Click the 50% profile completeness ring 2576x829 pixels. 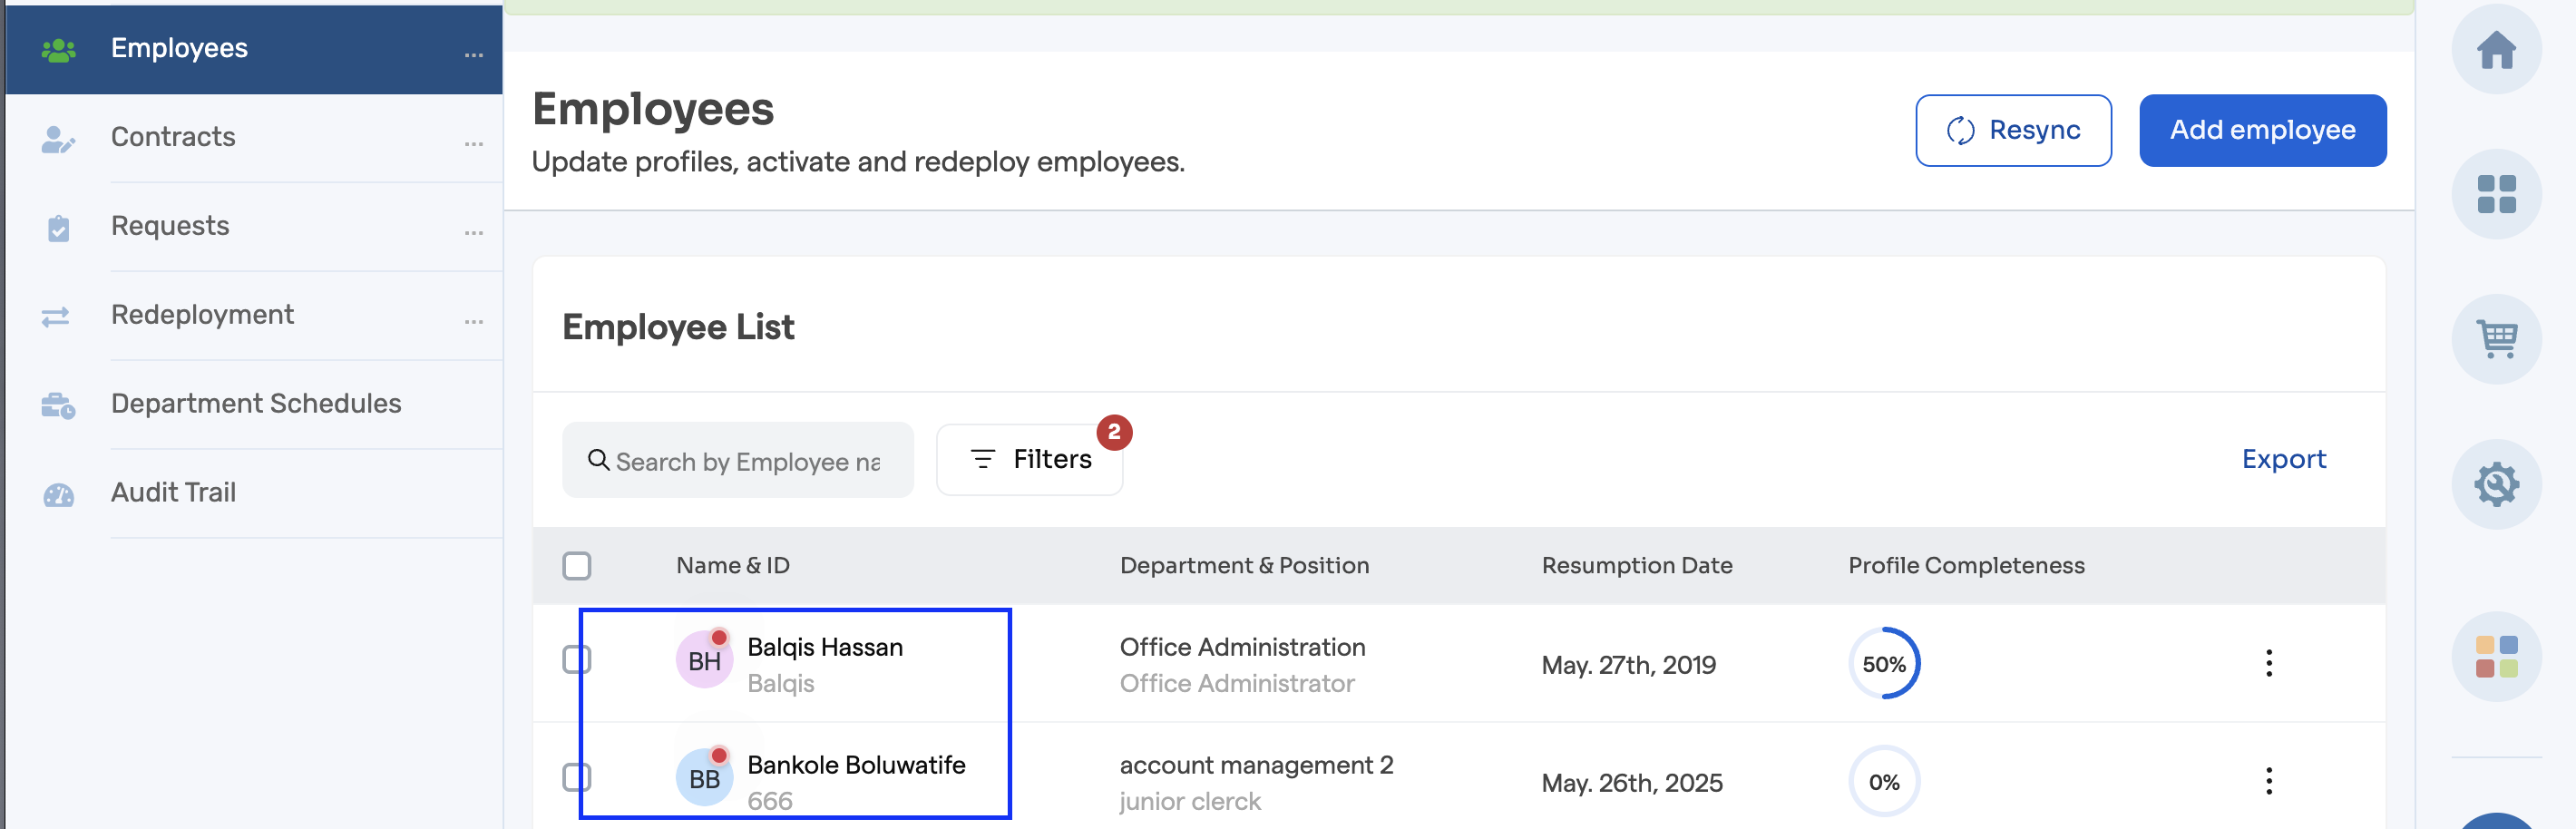point(1884,664)
